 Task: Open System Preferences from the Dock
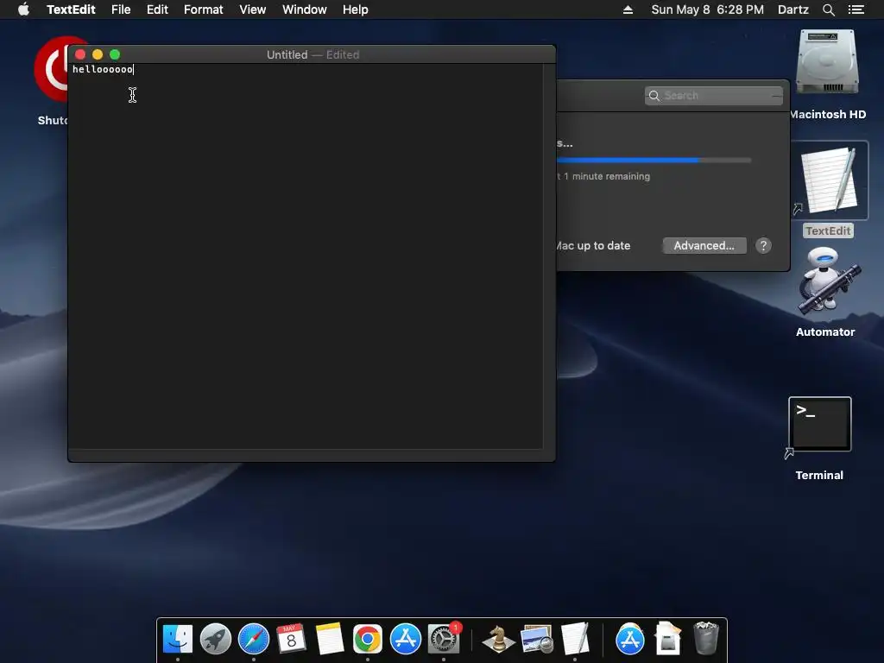pos(444,639)
